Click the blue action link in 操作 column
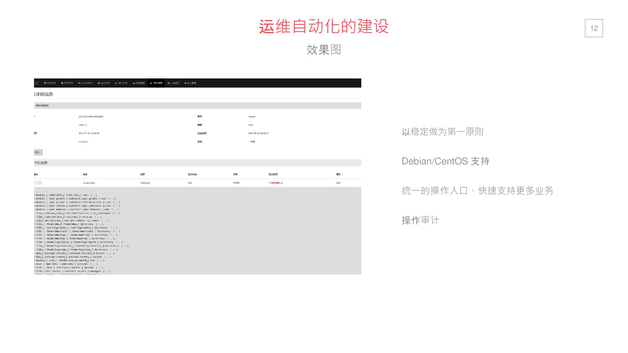Viewport: 628px width, 353px height. click(x=338, y=183)
